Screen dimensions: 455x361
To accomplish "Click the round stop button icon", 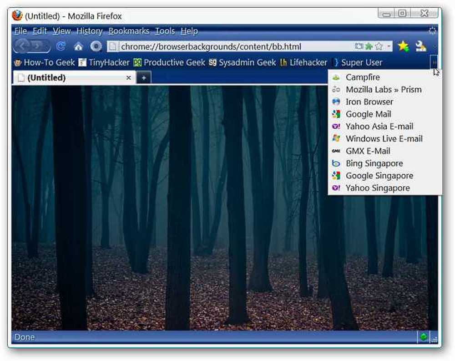I will coord(96,46).
